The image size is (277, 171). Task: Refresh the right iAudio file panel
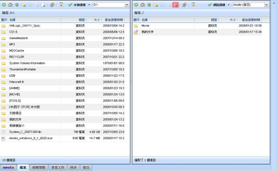[149, 5]
